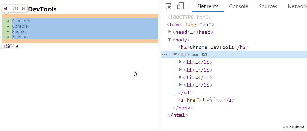
Task: Expand the head element node
Action: pyautogui.click(x=170, y=32)
